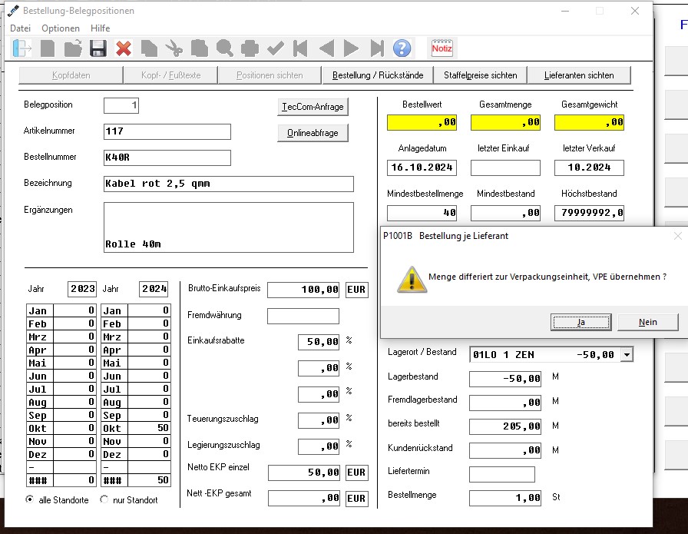
Task: Click 'bereits bestellt' field 205,00
Action: tap(505, 426)
